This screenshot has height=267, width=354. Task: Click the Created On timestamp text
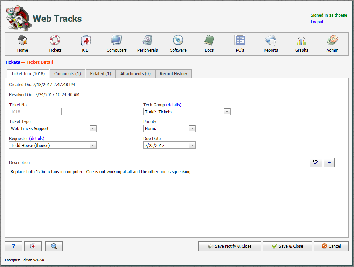[42, 84]
